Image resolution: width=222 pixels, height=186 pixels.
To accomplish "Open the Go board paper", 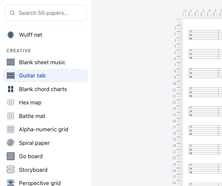I will pos(45,156).
